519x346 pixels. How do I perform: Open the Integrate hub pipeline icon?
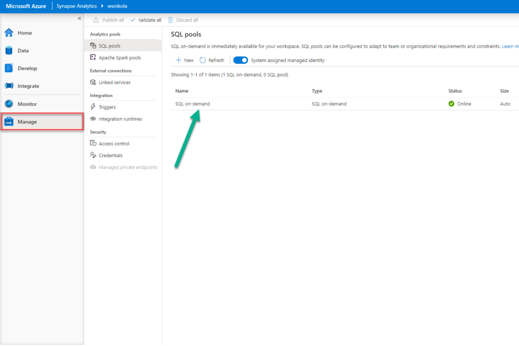coord(9,86)
